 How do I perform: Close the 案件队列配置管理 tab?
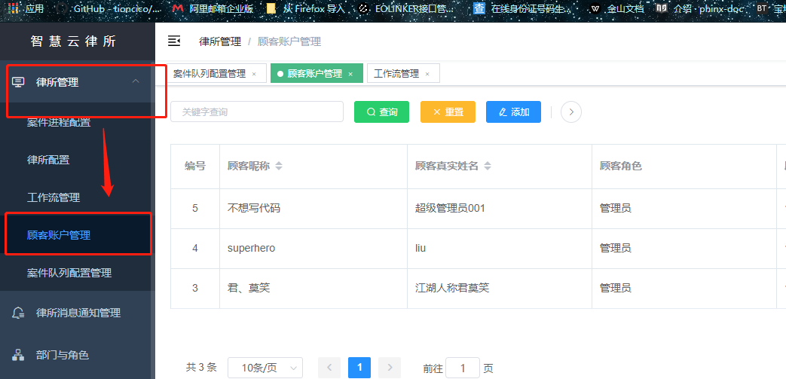click(x=254, y=74)
